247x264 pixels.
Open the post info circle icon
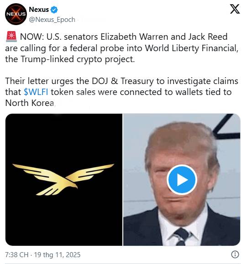(x=235, y=254)
